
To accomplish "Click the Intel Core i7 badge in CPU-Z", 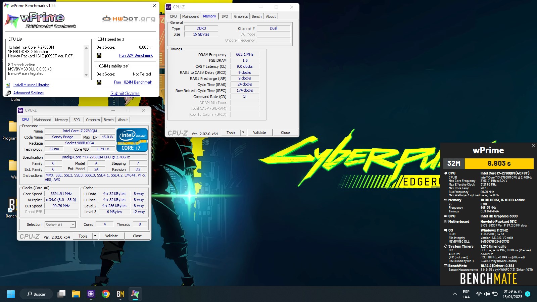I will pos(132,140).
